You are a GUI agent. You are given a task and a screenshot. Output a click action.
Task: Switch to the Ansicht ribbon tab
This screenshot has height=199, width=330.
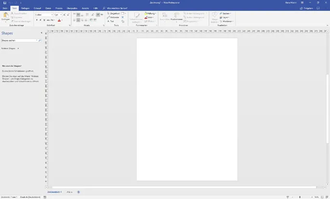point(85,8)
